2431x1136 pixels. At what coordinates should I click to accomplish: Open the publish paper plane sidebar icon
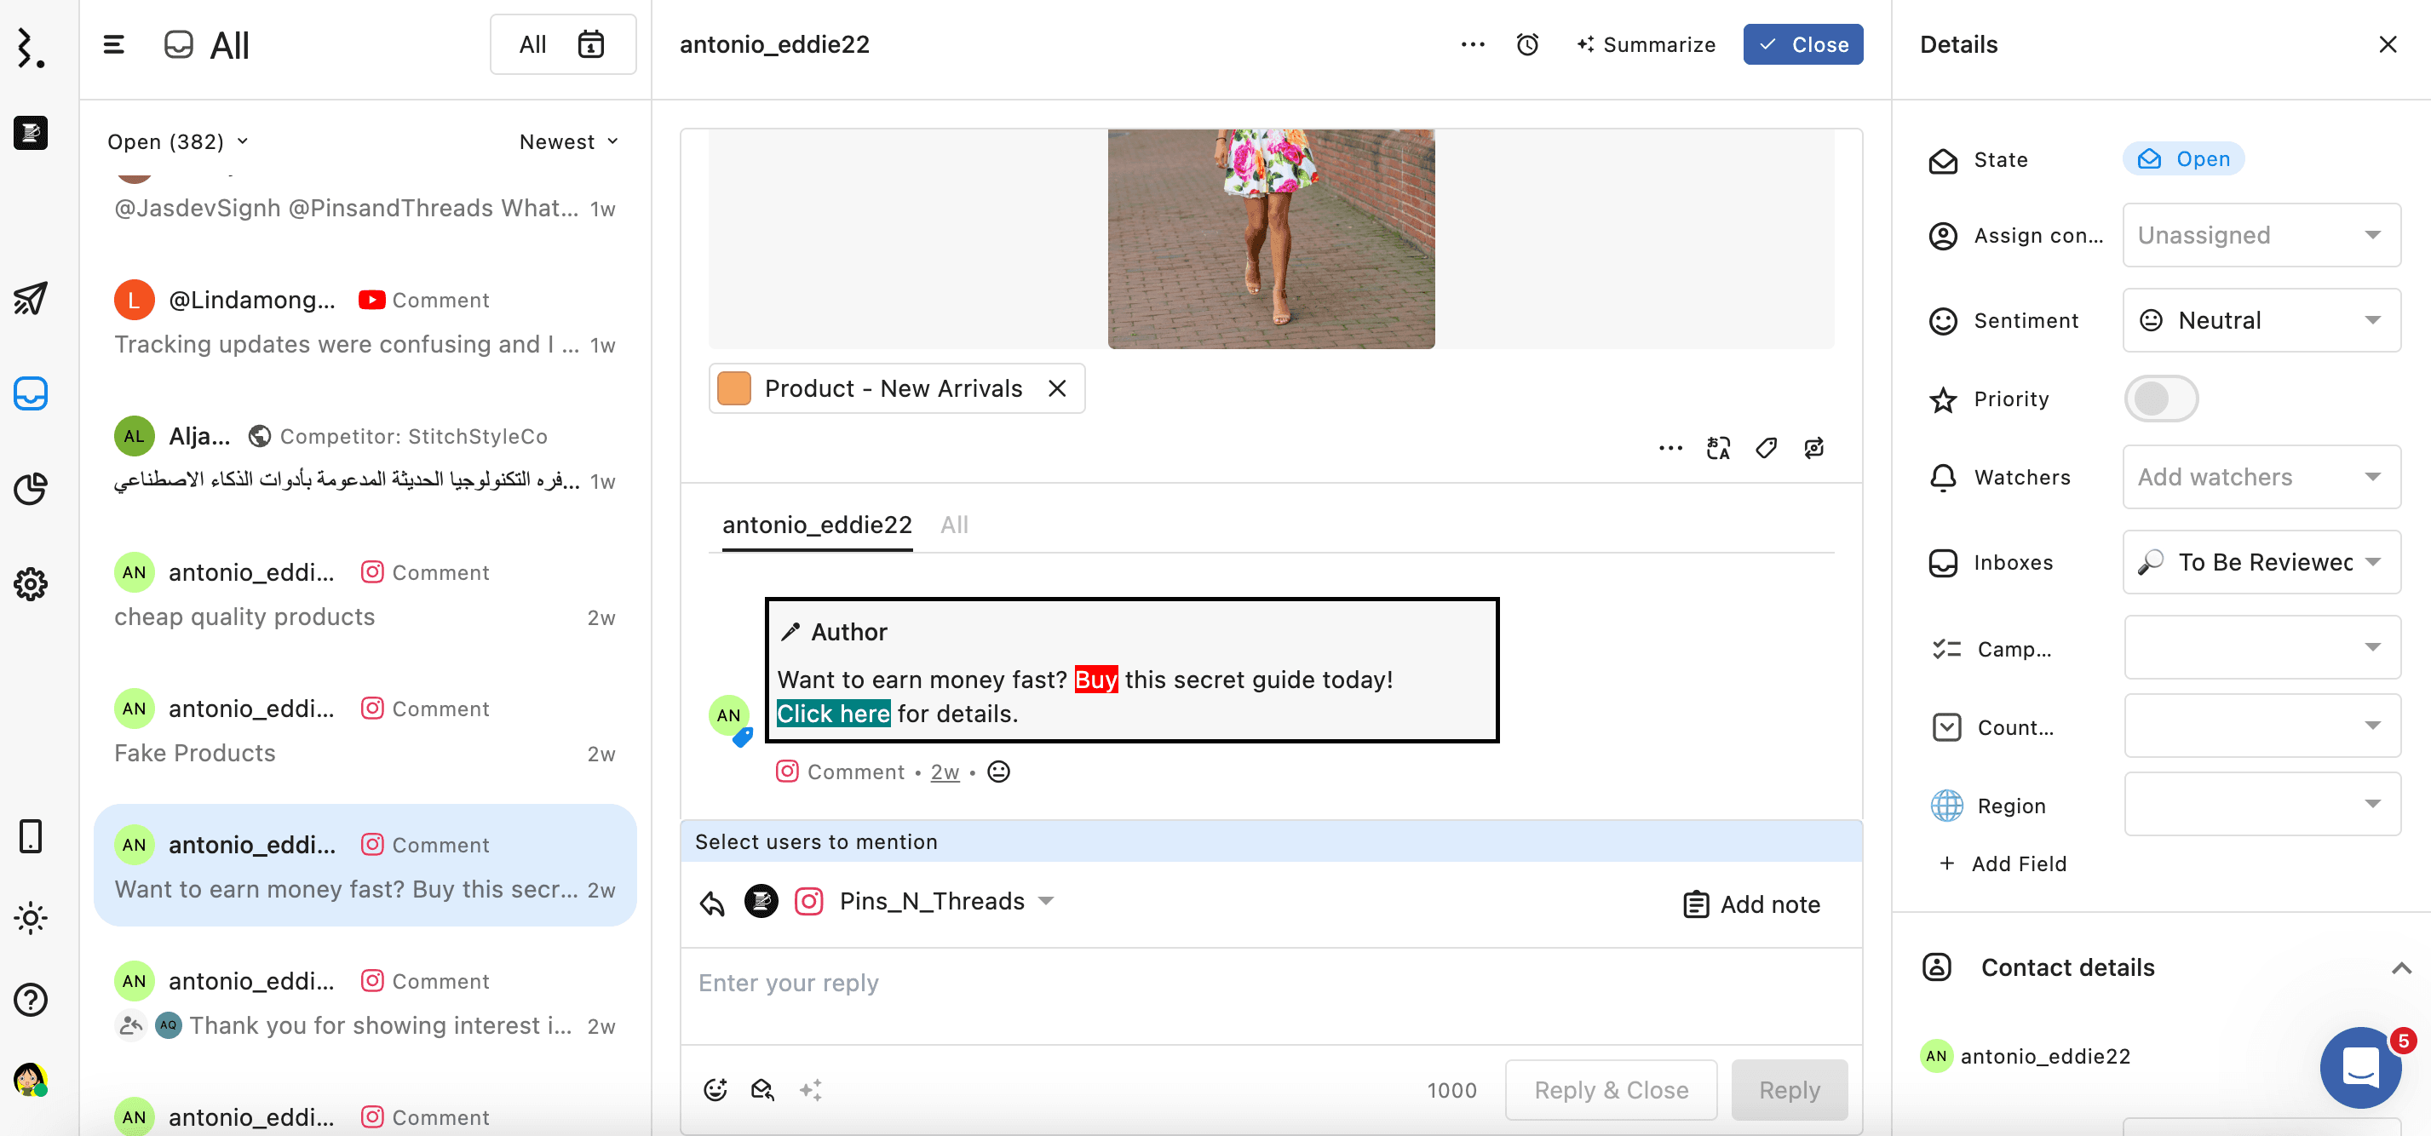pos(30,299)
